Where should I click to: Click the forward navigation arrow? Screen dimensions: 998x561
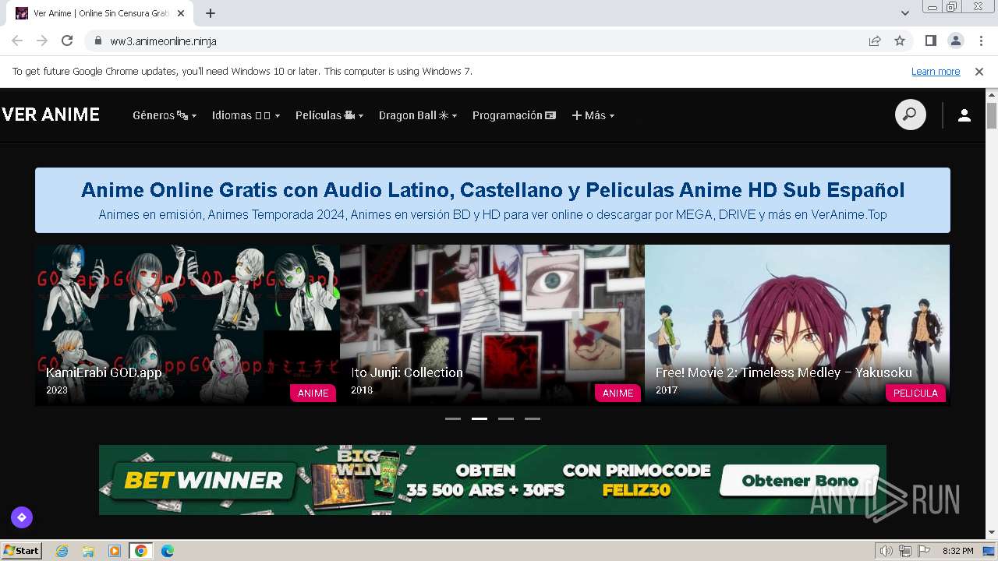(42, 41)
